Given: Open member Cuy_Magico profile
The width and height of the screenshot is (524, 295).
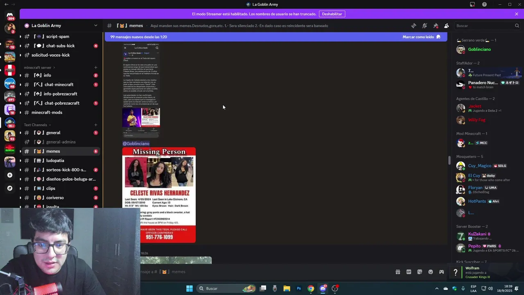Looking at the screenshot, I should tap(488, 166).
